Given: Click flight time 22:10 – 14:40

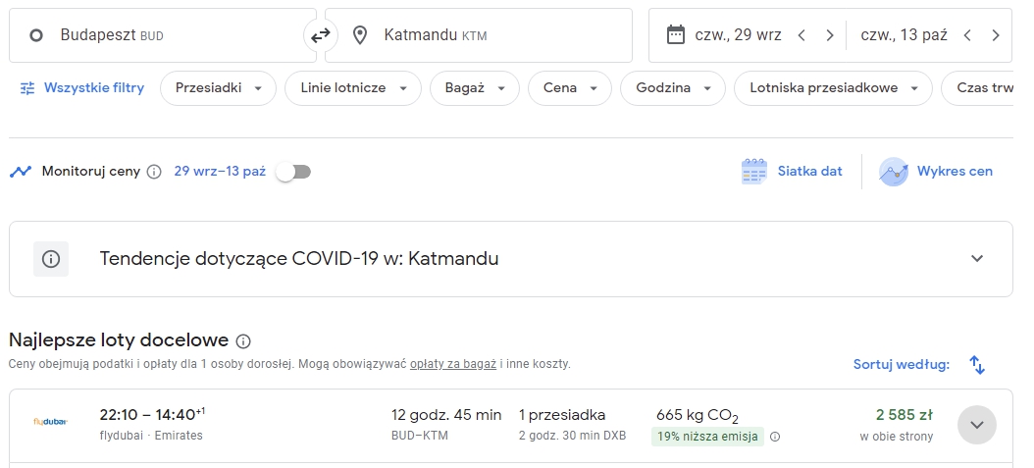Looking at the screenshot, I should point(152,415).
